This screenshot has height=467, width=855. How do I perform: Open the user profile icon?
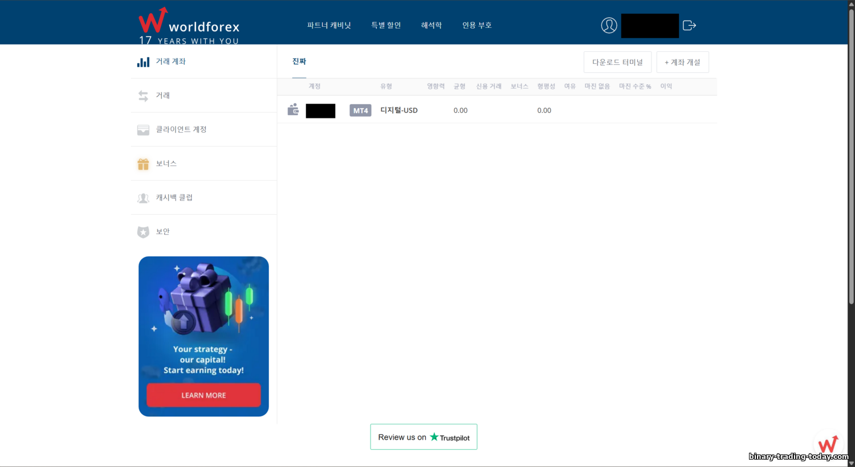coord(609,26)
